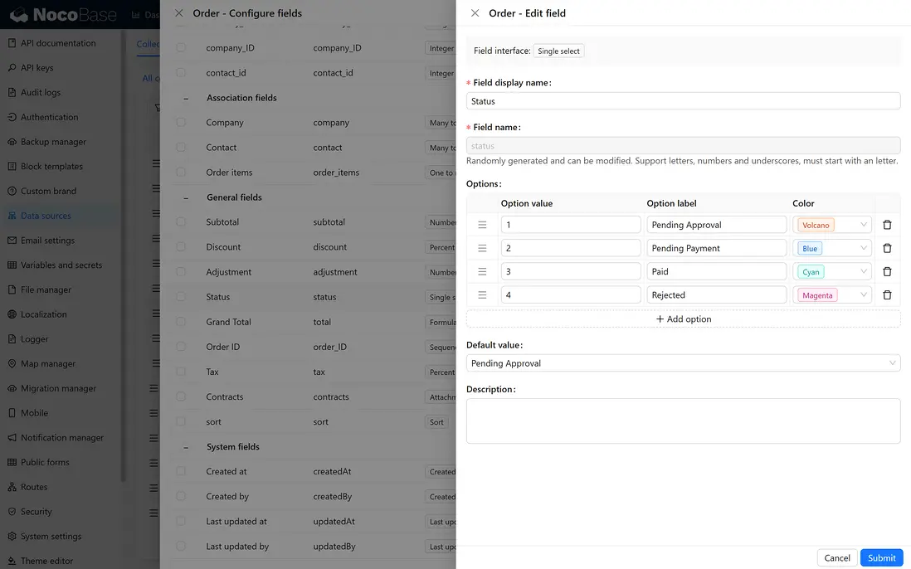Image resolution: width=911 pixels, height=569 pixels.
Task: Click the Submit button
Action: tap(881, 558)
